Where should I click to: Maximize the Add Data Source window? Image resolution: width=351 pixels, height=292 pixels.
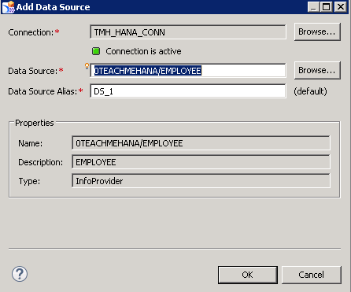[x=326, y=7]
